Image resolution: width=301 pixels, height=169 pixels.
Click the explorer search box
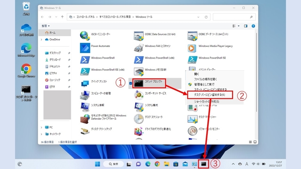(234, 17)
